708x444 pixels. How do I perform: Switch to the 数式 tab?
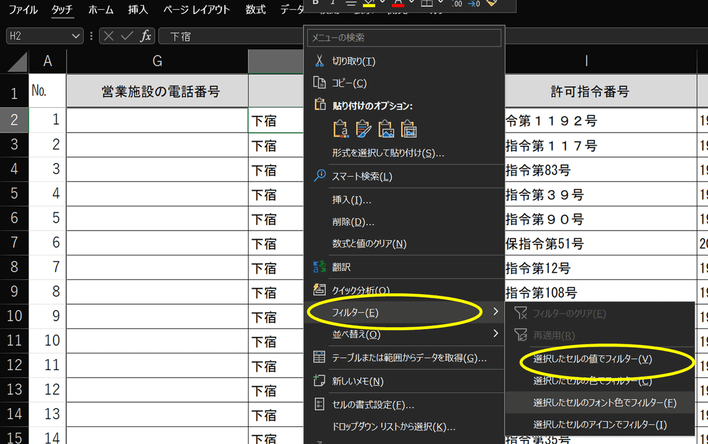click(x=255, y=9)
